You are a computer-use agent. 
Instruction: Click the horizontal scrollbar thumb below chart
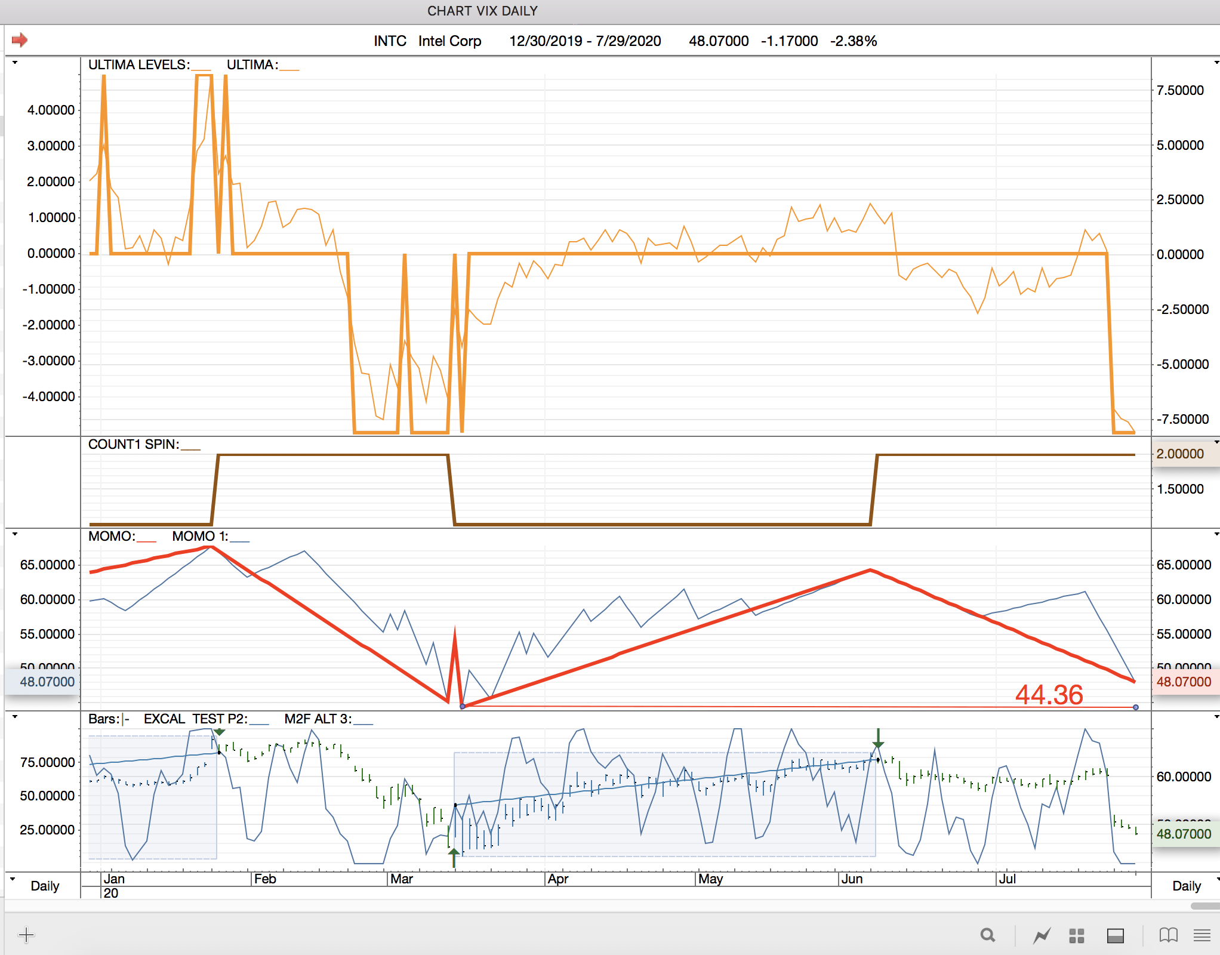click(1204, 906)
